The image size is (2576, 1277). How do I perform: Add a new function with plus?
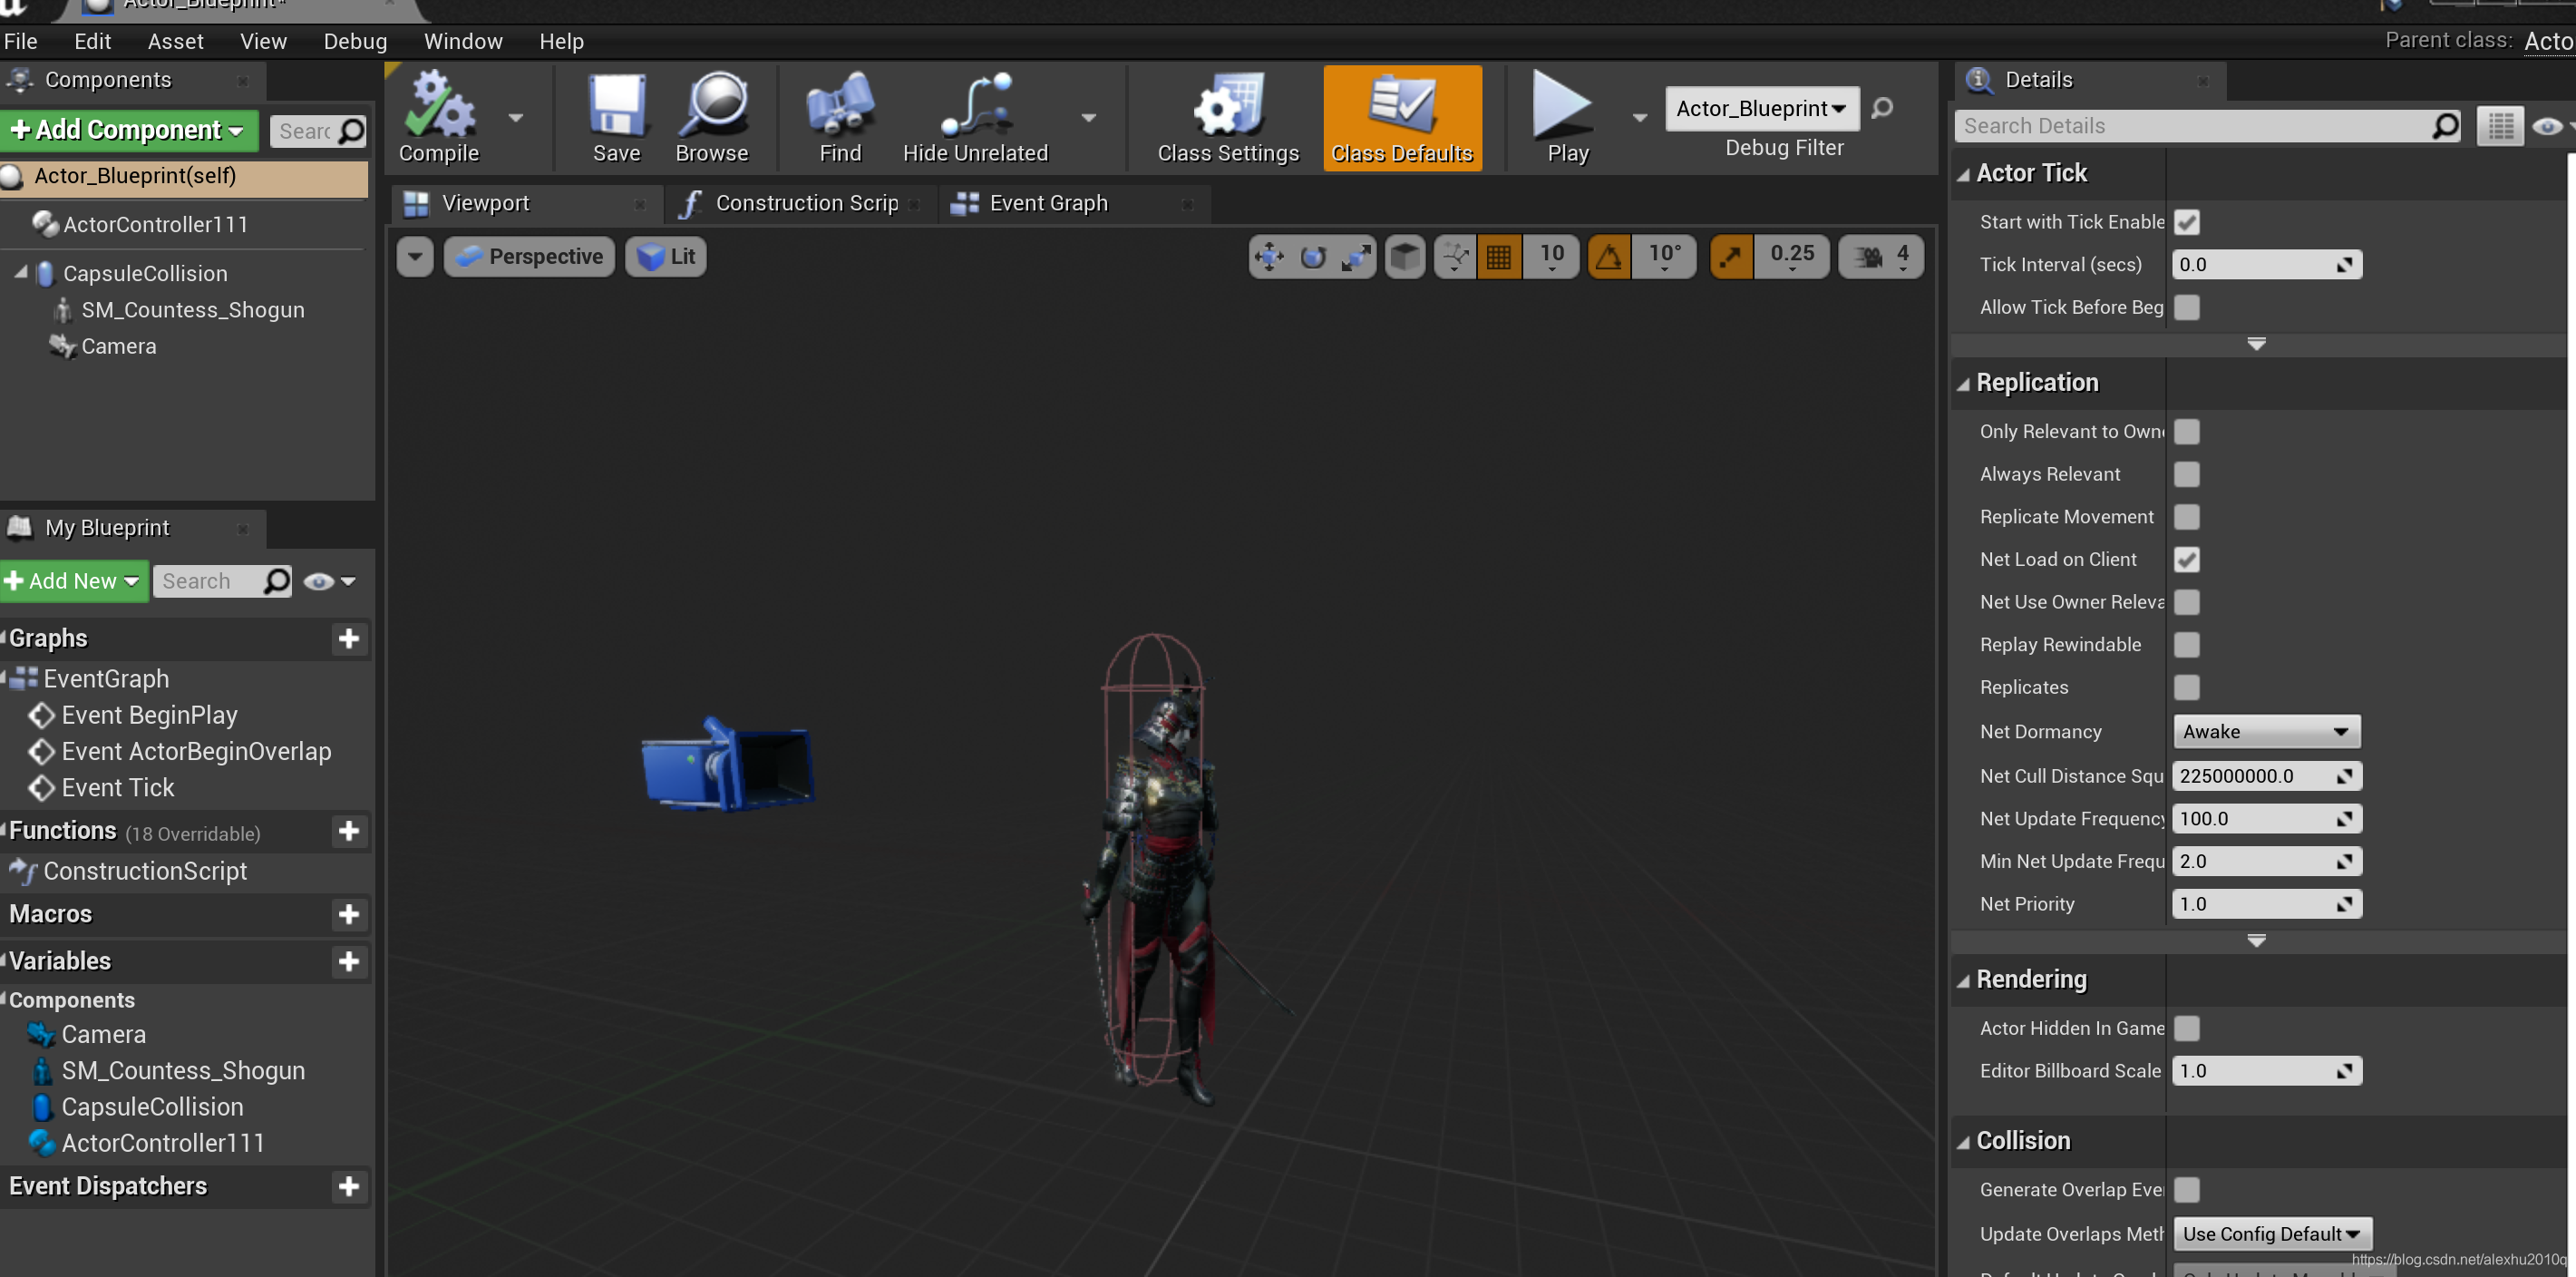coord(348,832)
